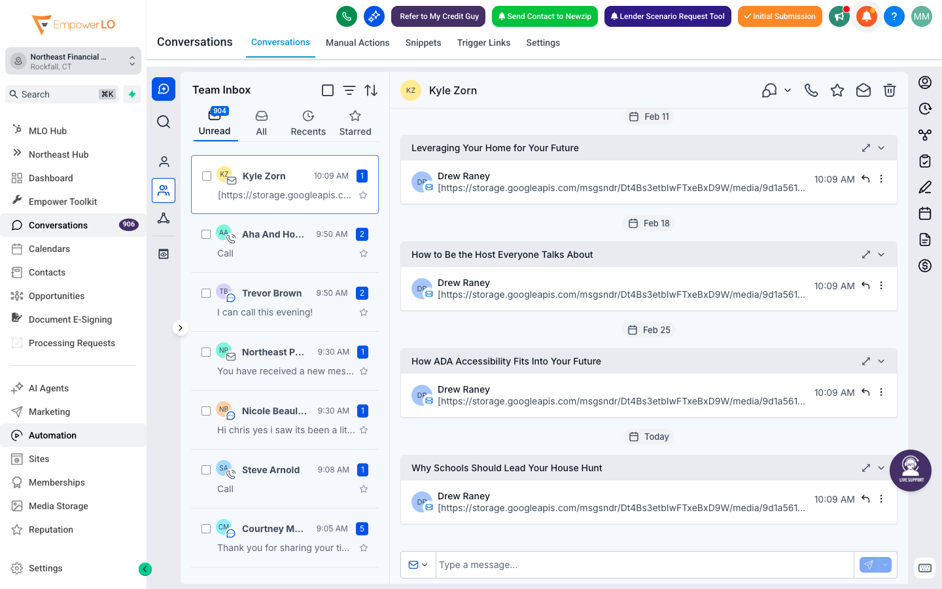Screen dimensions: 942x589
Task: Open the notes panel via pencil icon
Action: tap(924, 187)
